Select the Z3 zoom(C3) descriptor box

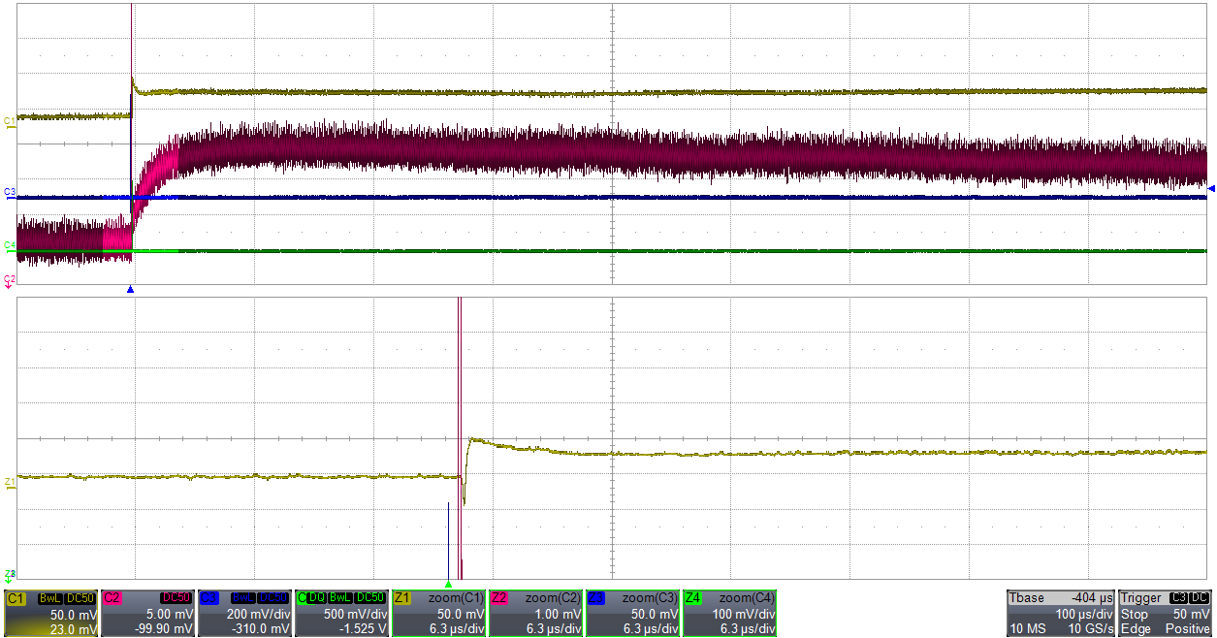633,613
